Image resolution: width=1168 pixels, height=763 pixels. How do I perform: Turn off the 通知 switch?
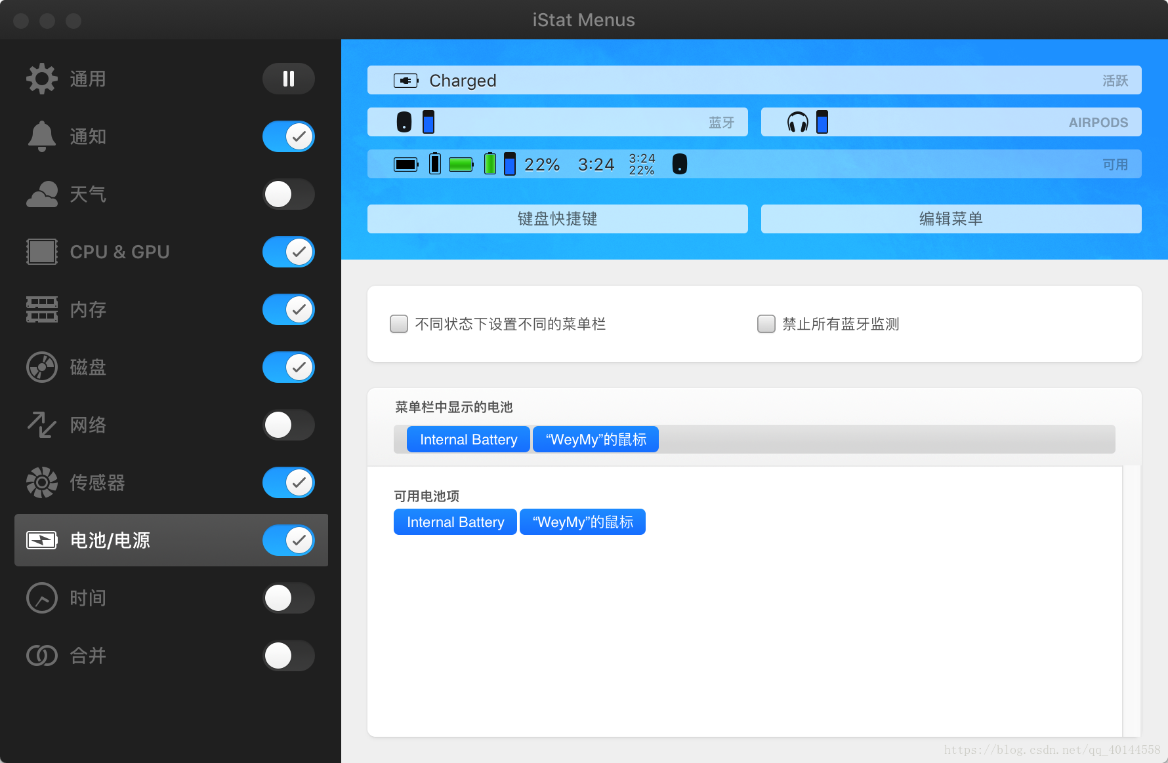point(289,136)
